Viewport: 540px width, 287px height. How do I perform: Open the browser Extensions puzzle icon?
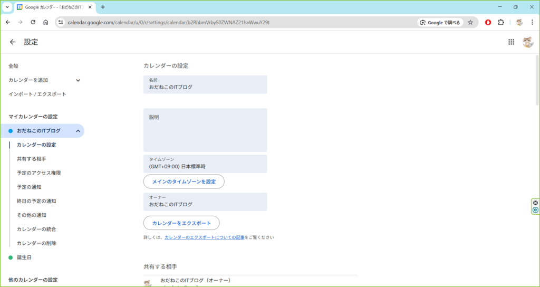pos(501,22)
